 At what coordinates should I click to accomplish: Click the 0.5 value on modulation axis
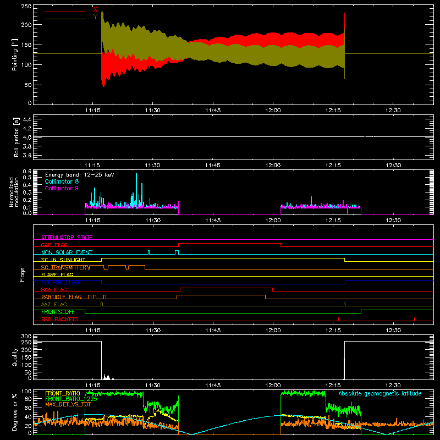(x=27, y=177)
